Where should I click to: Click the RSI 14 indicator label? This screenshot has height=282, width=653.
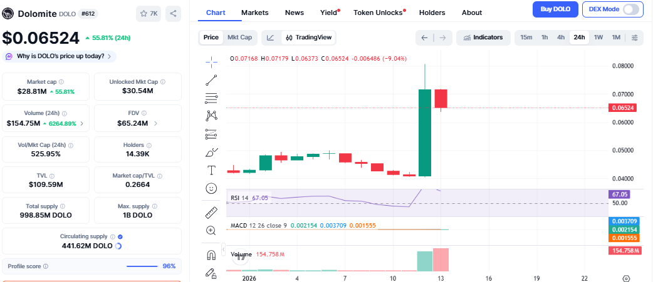click(x=239, y=198)
